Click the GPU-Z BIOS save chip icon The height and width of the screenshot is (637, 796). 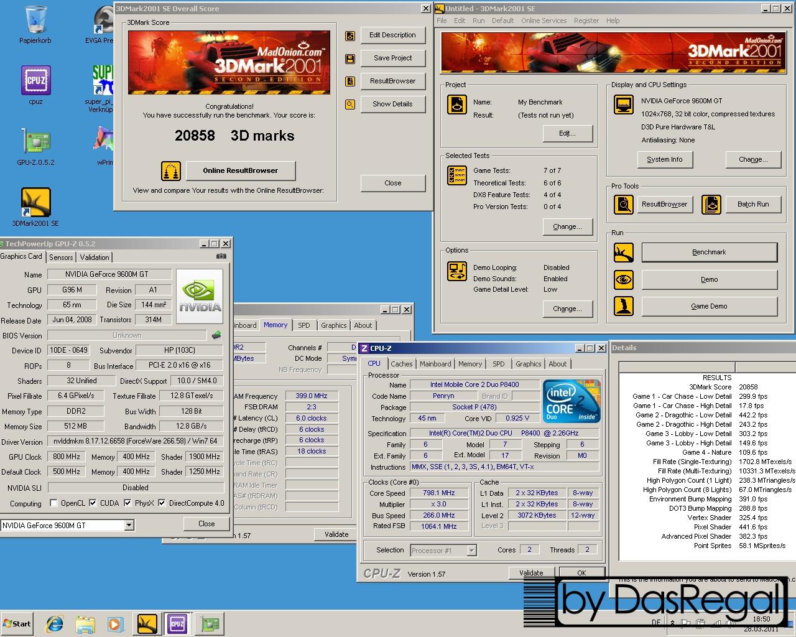pos(216,335)
